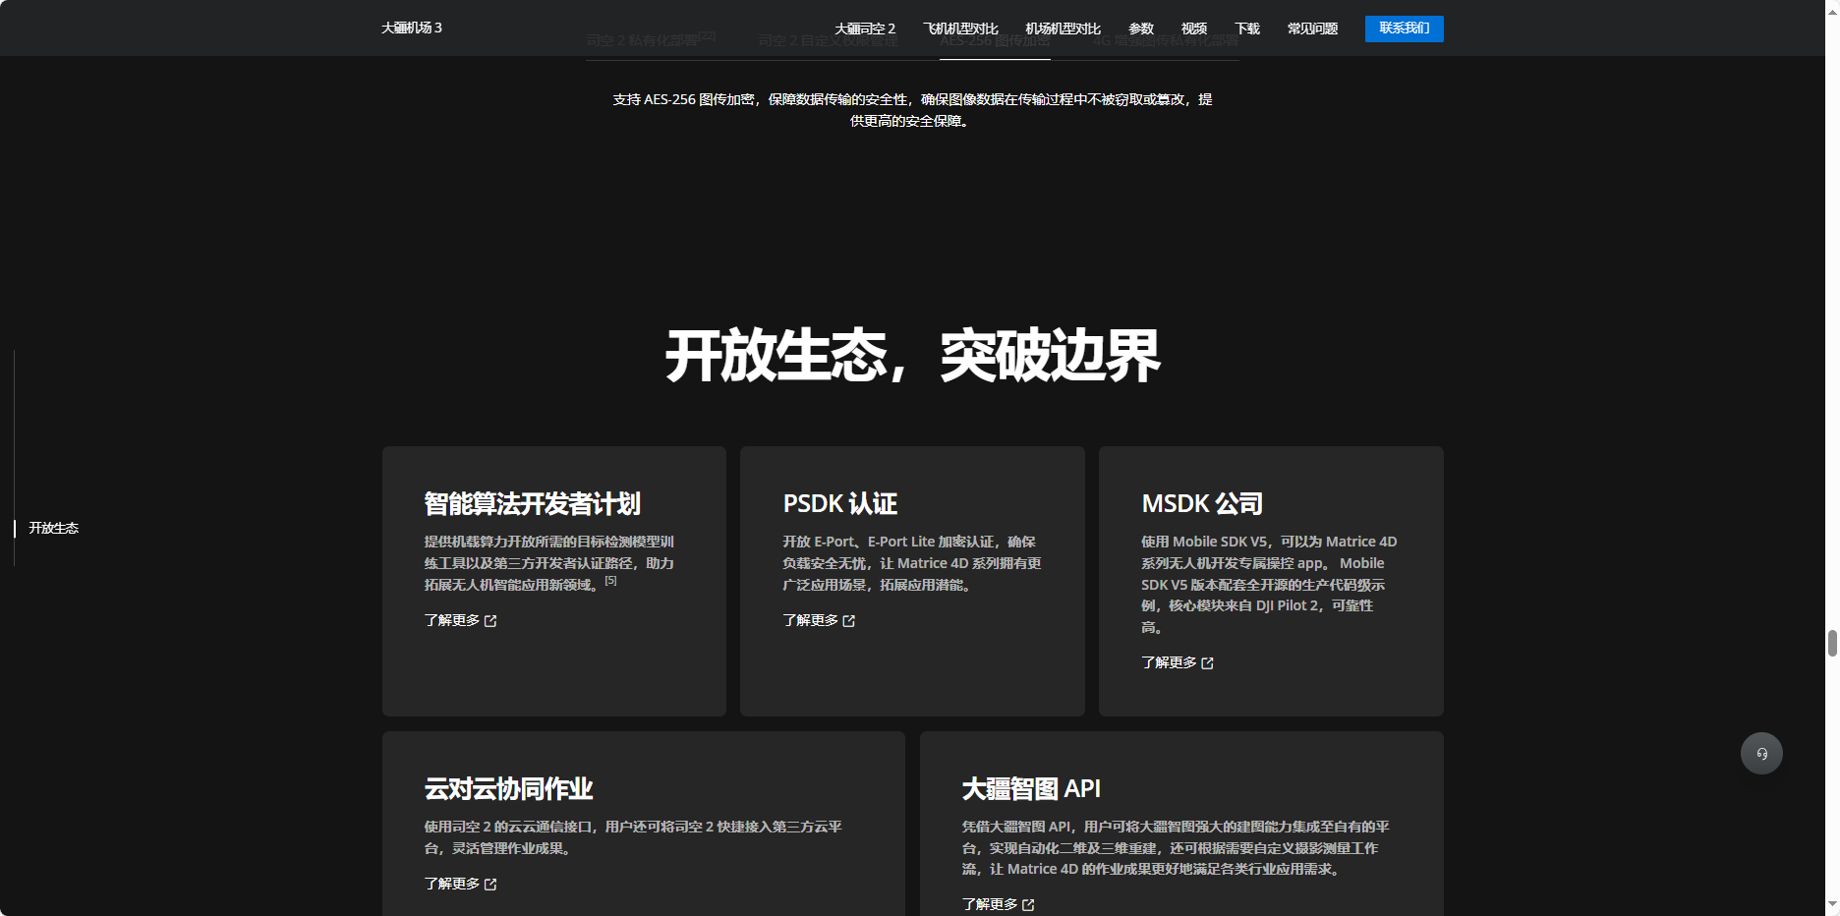Open the 下载 downloads page

pos(1246,29)
